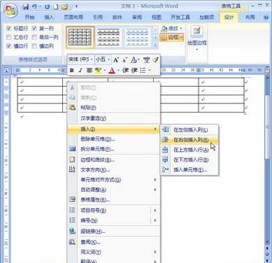Choose 插入单元格(E)...
The image size is (272, 263).
tap(189, 170)
